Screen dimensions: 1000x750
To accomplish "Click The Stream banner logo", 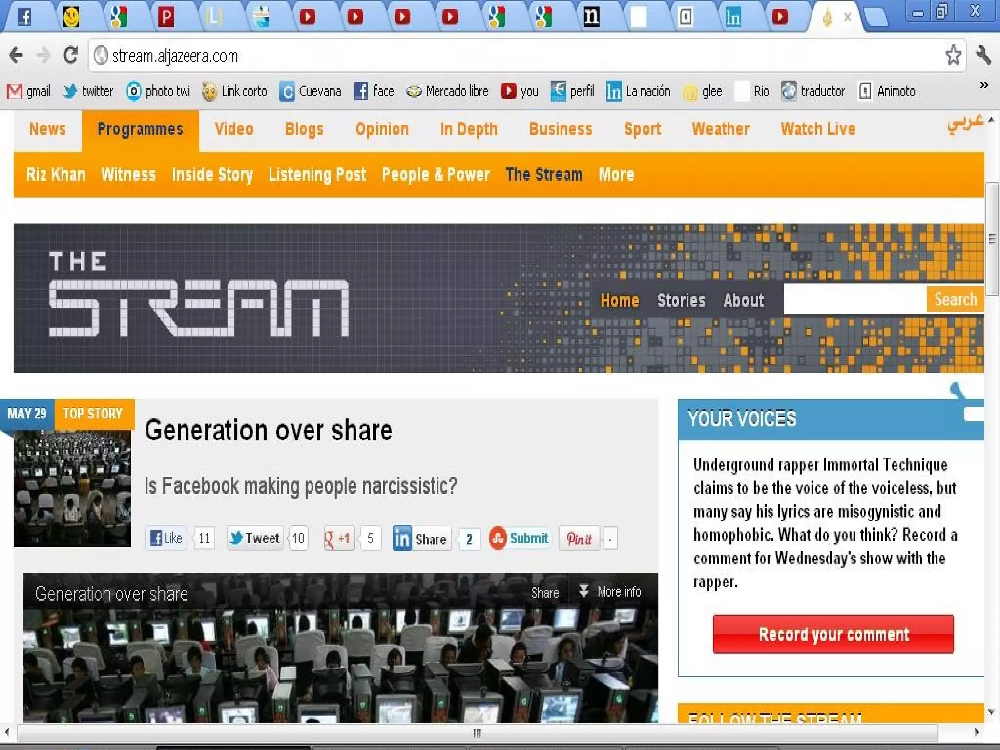I will pyautogui.click(x=198, y=294).
